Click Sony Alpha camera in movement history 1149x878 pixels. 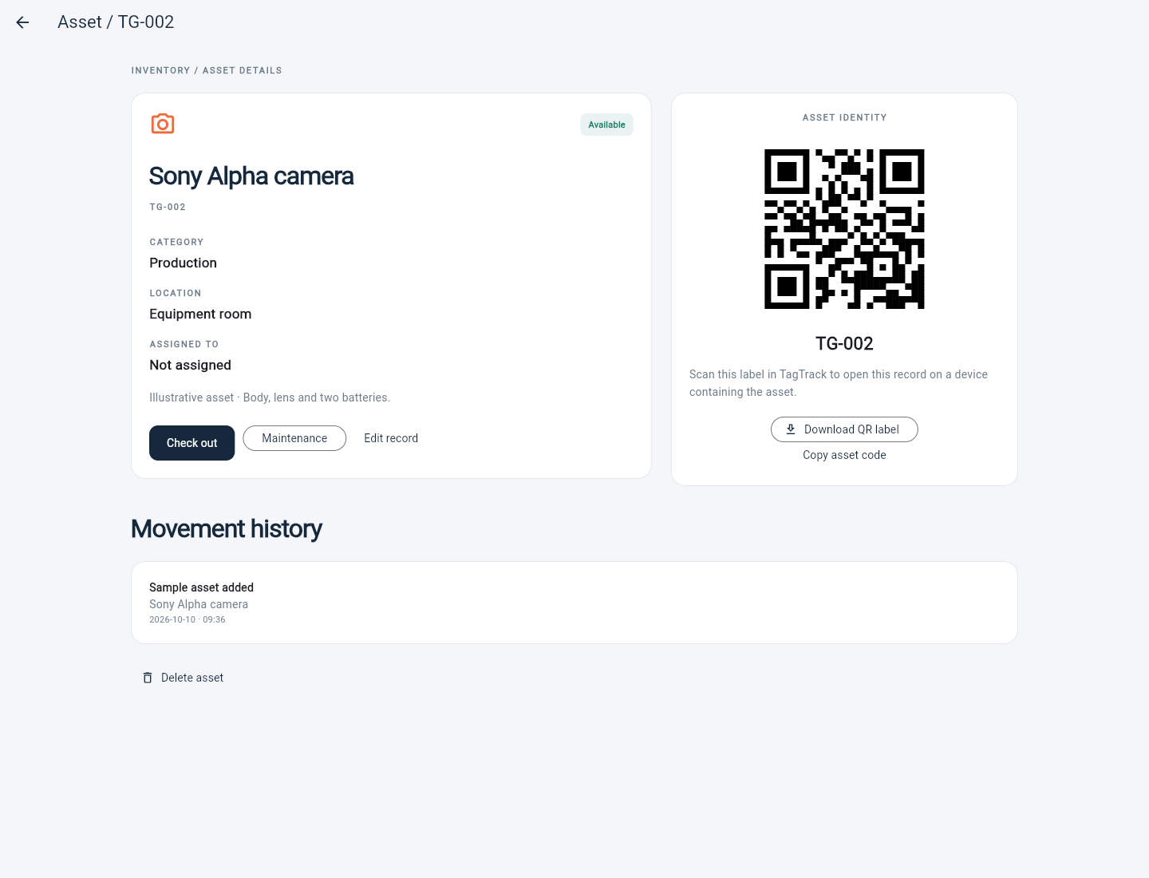click(199, 604)
